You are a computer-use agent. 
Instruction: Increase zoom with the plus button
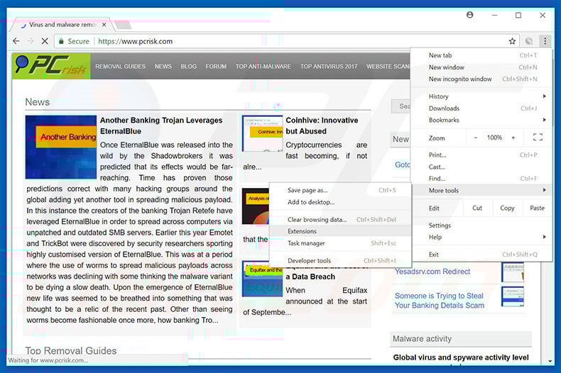pyautogui.click(x=513, y=138)
